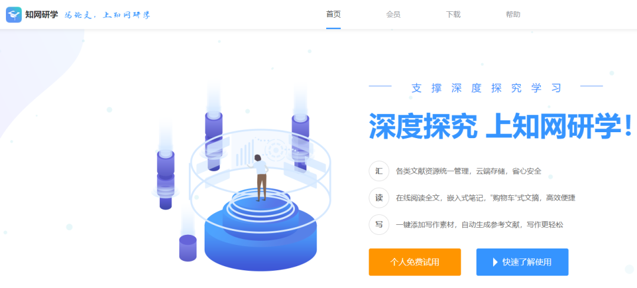The image size is (637, 288).
Task: Click the circular 汇 feature icon
Action: coord(379,171)
